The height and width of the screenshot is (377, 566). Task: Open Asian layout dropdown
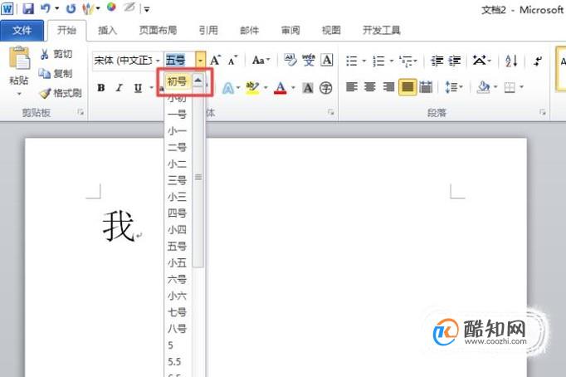[x=482, y=61]
